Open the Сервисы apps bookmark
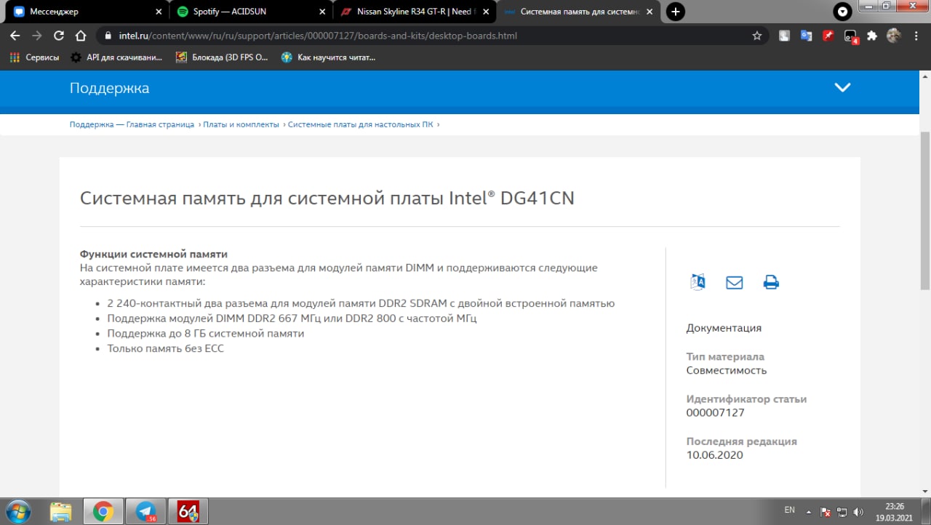Screen dimensions: 931x525 [34, 57]
